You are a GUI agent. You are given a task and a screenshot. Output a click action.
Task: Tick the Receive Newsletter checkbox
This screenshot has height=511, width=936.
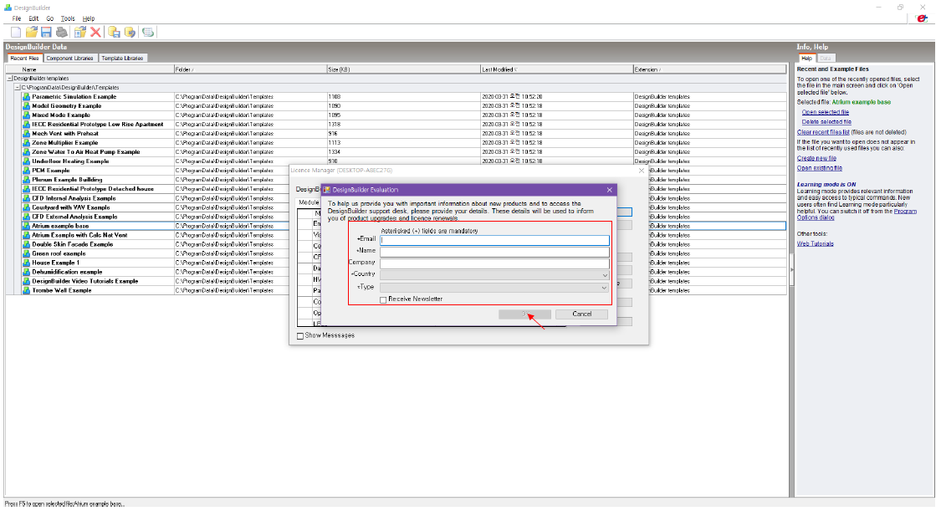point(383,299)
